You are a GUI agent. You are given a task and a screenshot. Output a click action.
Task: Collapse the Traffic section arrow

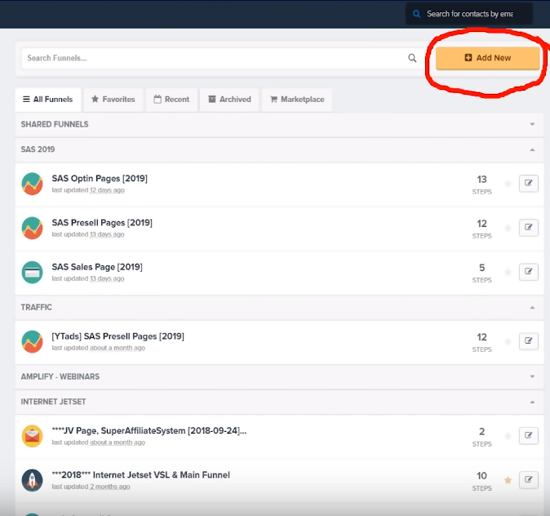pos(532,308)
